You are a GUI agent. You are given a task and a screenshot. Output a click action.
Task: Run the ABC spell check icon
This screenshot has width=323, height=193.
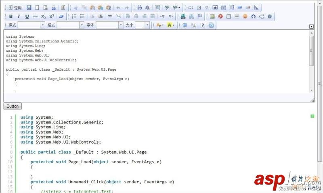167,8
